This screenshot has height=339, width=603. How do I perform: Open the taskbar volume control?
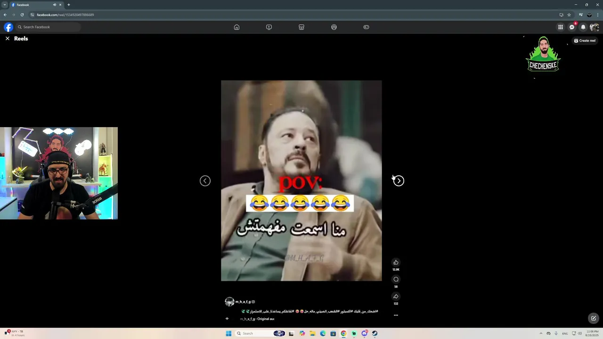(x=580, y=333)
